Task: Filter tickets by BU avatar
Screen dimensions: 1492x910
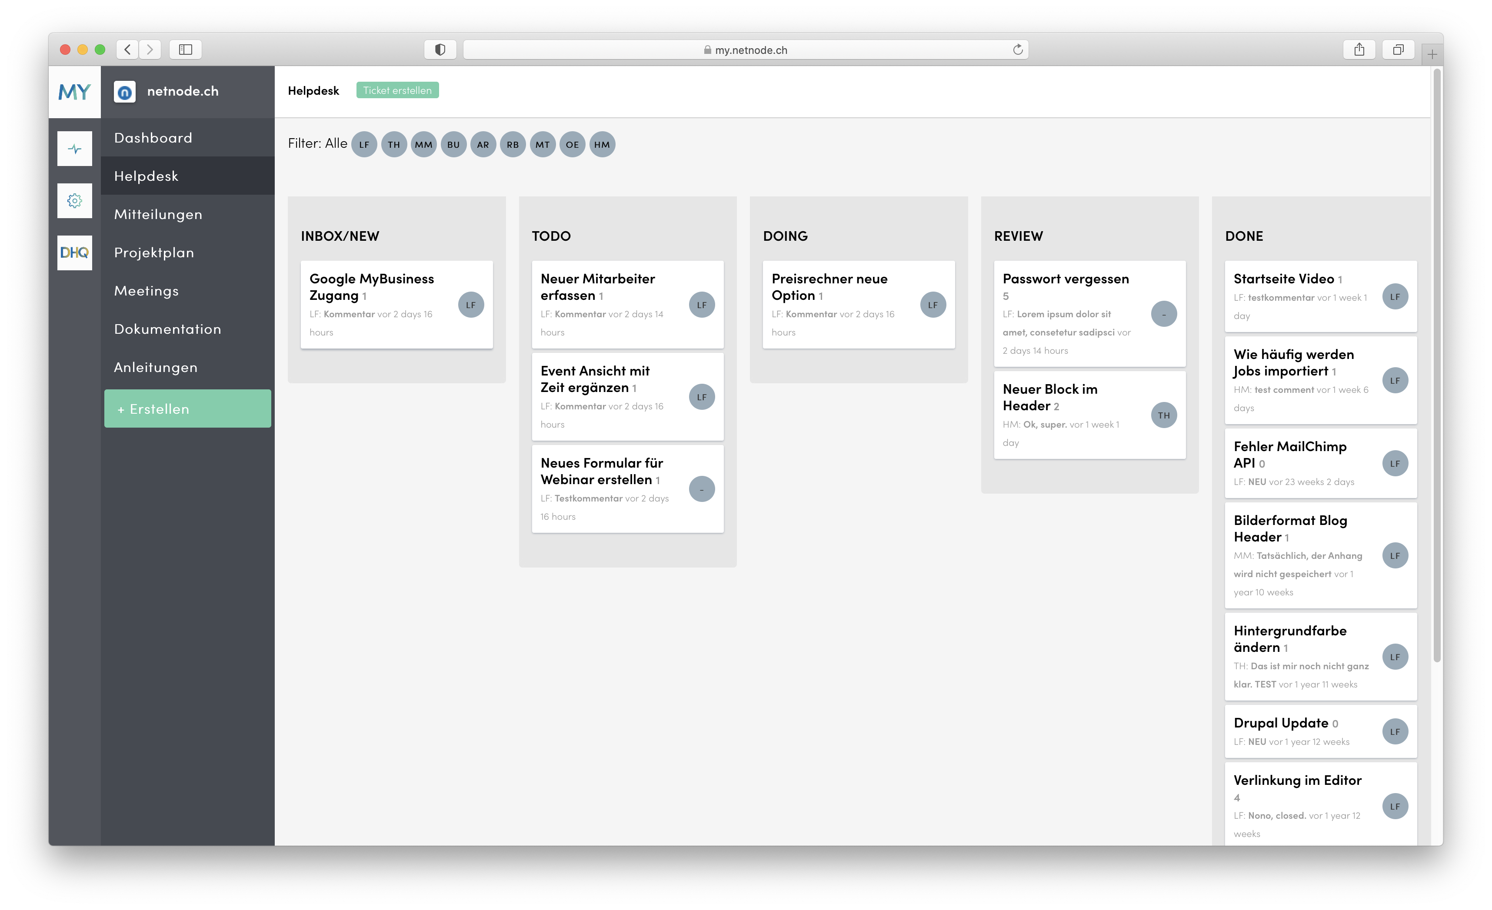Action: [x=453, y=145]
